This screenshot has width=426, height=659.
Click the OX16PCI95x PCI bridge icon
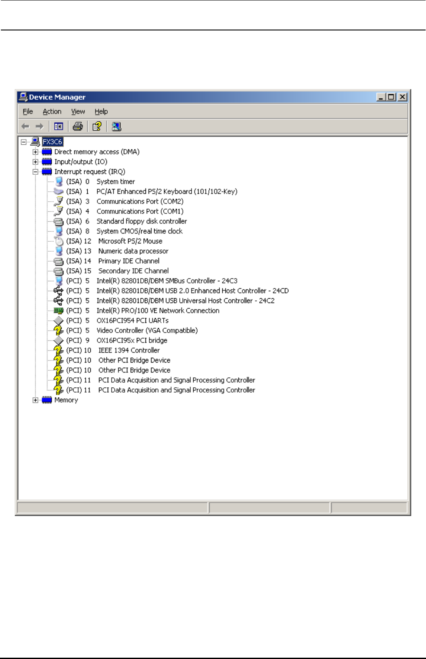click(59, 341)
